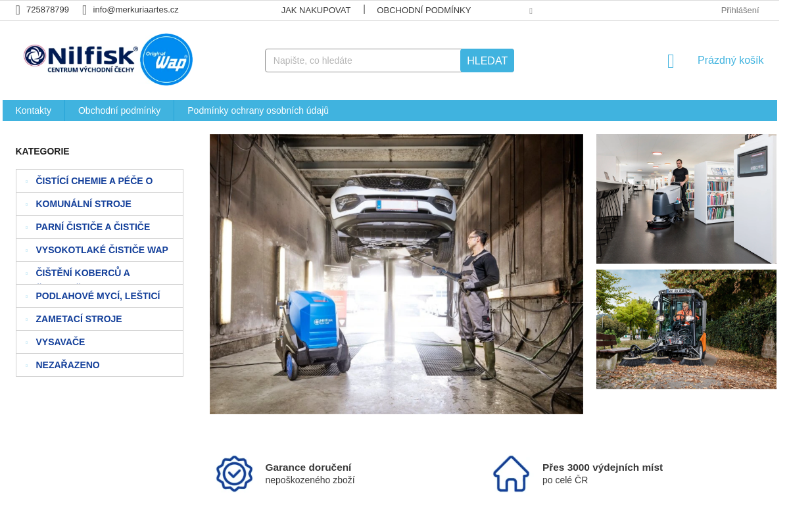Open the Přihlášení login link
This screenshot has width=789, height=526.
pos(740,10)
